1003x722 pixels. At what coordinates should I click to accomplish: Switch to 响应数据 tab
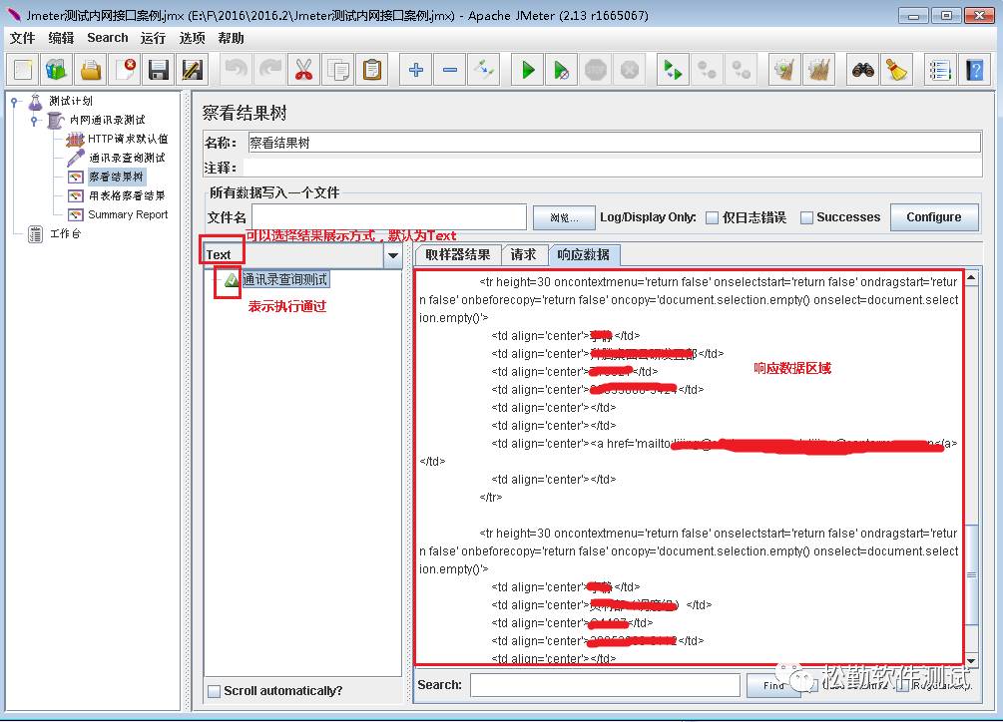[584, 255]
